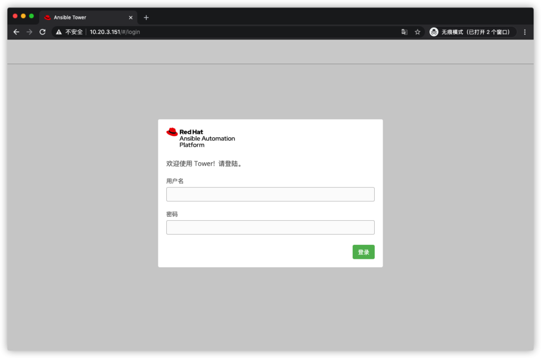Close the window with the red button
The width and height of the screenshot is (541, 358).
coord(15,16)
